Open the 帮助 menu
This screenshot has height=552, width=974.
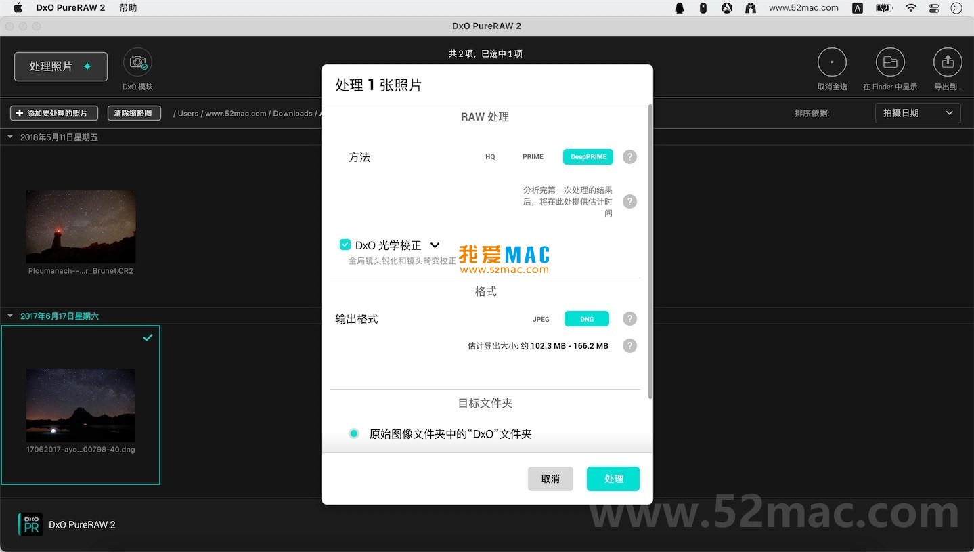pyautogui.click(x=128, y=8)
